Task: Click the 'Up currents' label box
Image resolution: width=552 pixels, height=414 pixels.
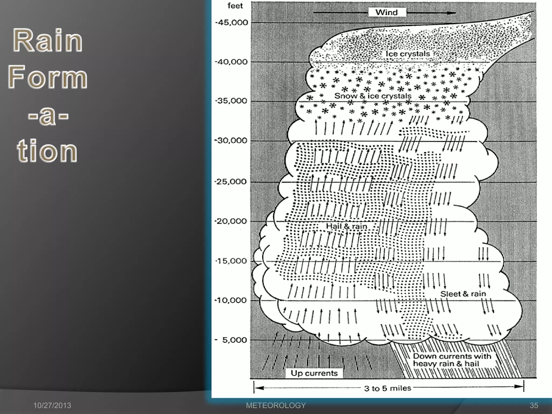Action: pyautogui.click(x=314, y=373)
